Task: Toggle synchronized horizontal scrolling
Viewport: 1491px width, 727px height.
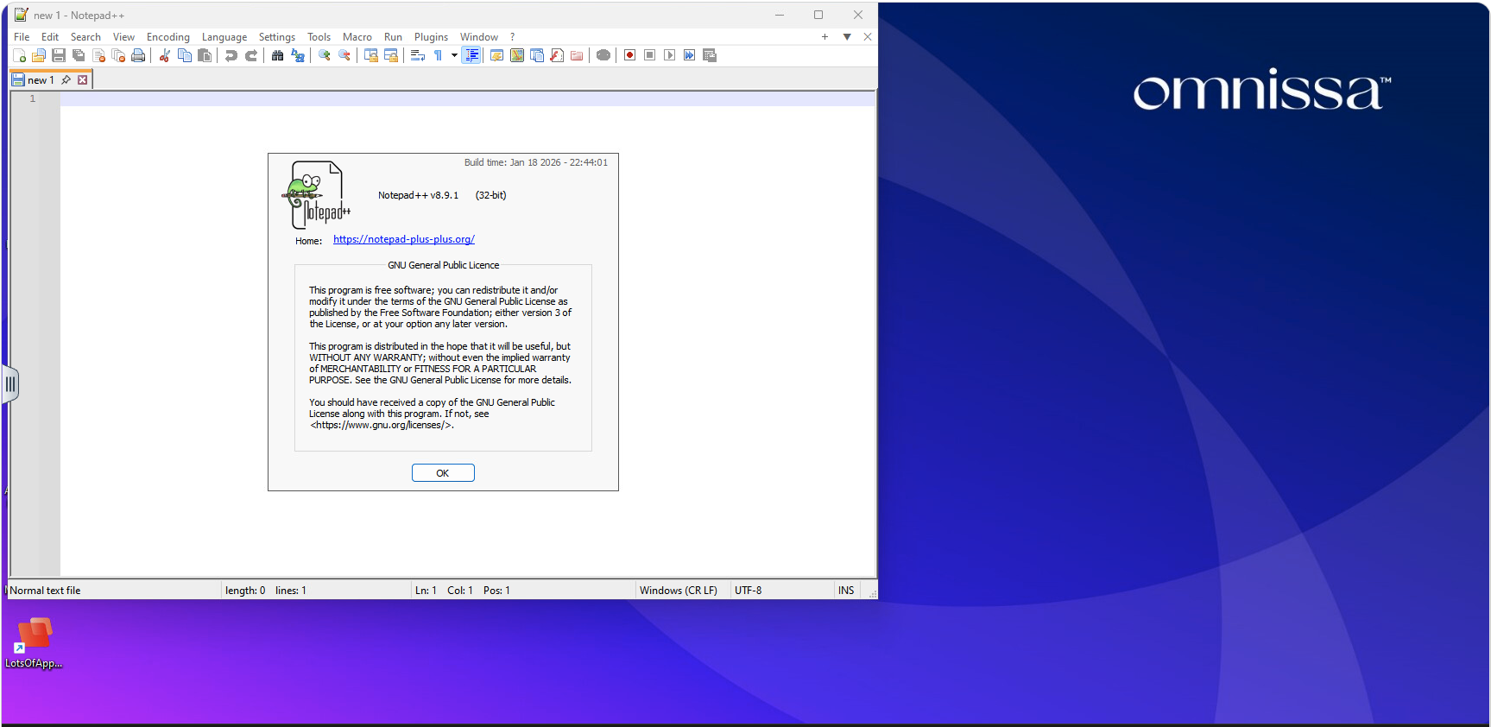Action: [391, 55]
